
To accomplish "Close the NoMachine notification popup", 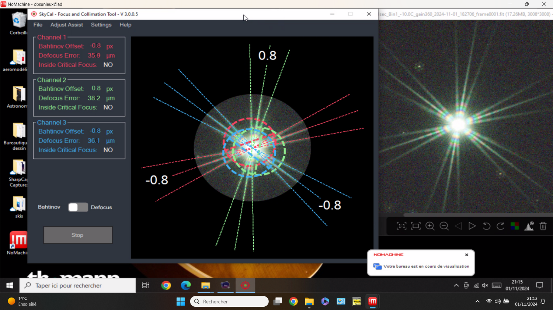I will pos(467,255).
